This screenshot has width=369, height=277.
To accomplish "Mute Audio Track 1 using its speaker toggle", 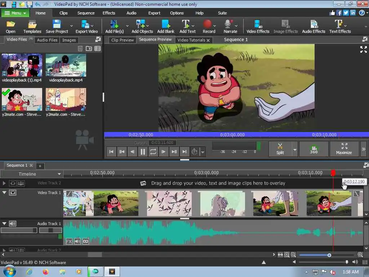I will (x=13, y=224).
